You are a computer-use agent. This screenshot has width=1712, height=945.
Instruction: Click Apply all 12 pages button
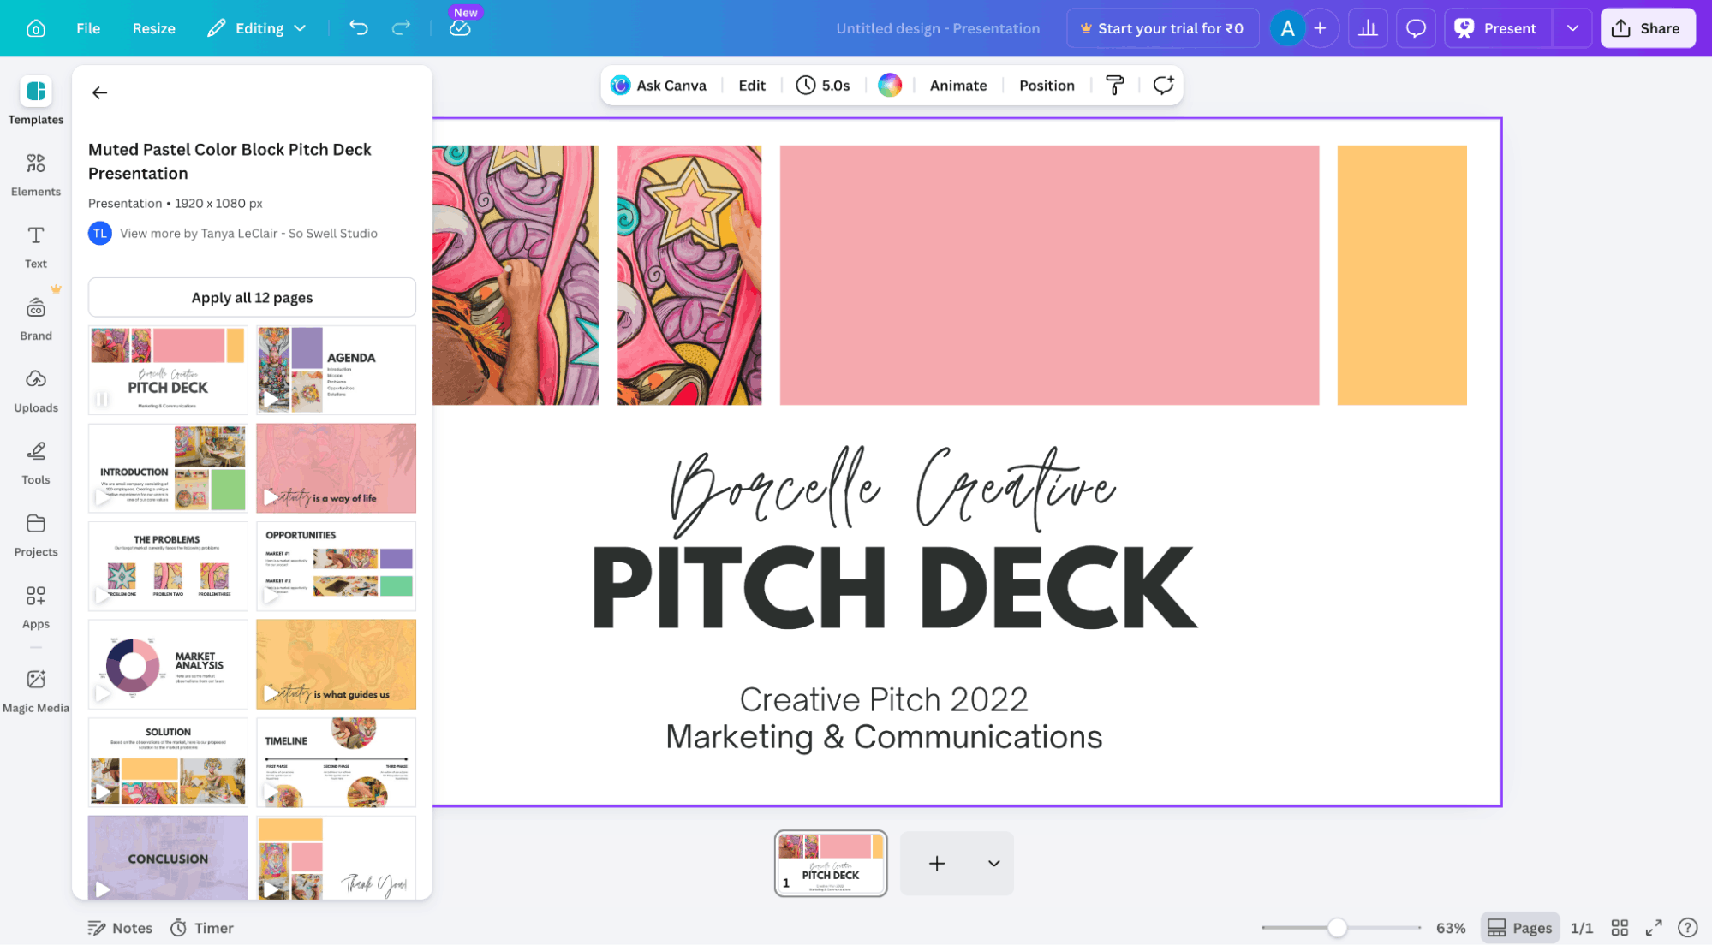pyautogui.click(x=252, y=297)
